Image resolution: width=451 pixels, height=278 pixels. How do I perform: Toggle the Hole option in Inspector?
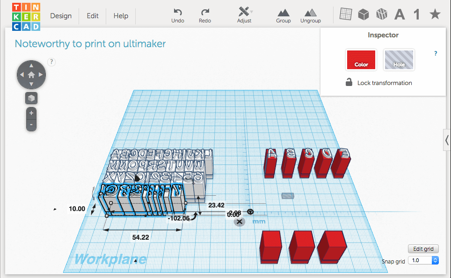point(399,60)
